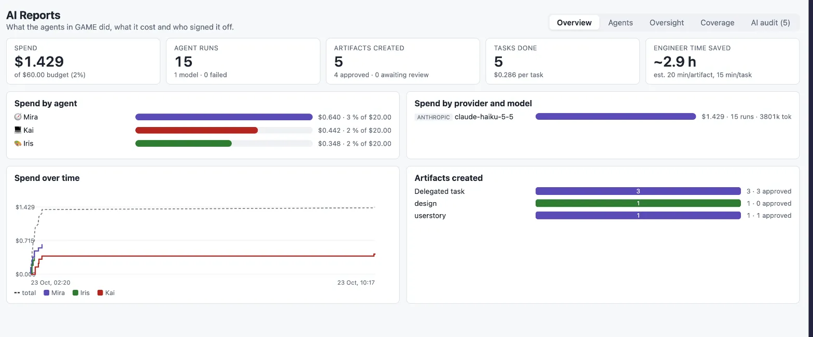Click the $0.715 y-axis label
Image resolution: width=813 pixels, height=337 pixels.
tap(25, 241)
